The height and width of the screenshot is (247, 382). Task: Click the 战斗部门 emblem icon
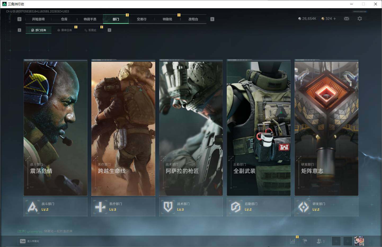click(33, 207)
